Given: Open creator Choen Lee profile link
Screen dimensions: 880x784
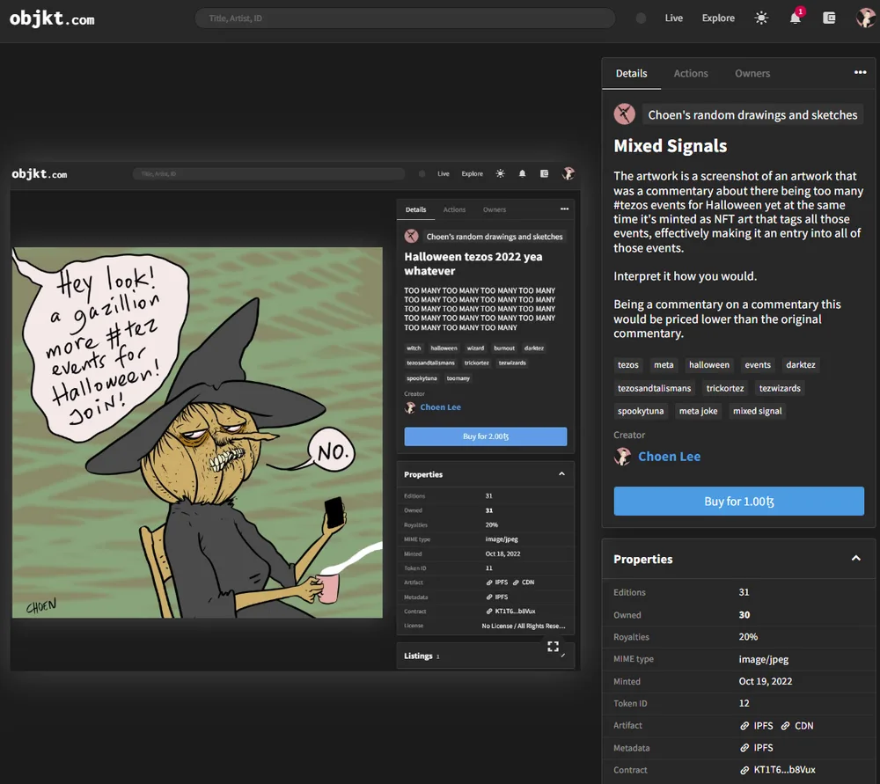Looking at the screenshot, I should pyautogui.click(x=669, y=457).
